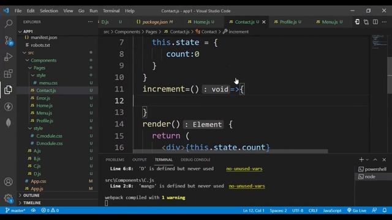This screenshot has width=392, height=220.
Task: Close the Contact.js tab
Action: [264, 22]
